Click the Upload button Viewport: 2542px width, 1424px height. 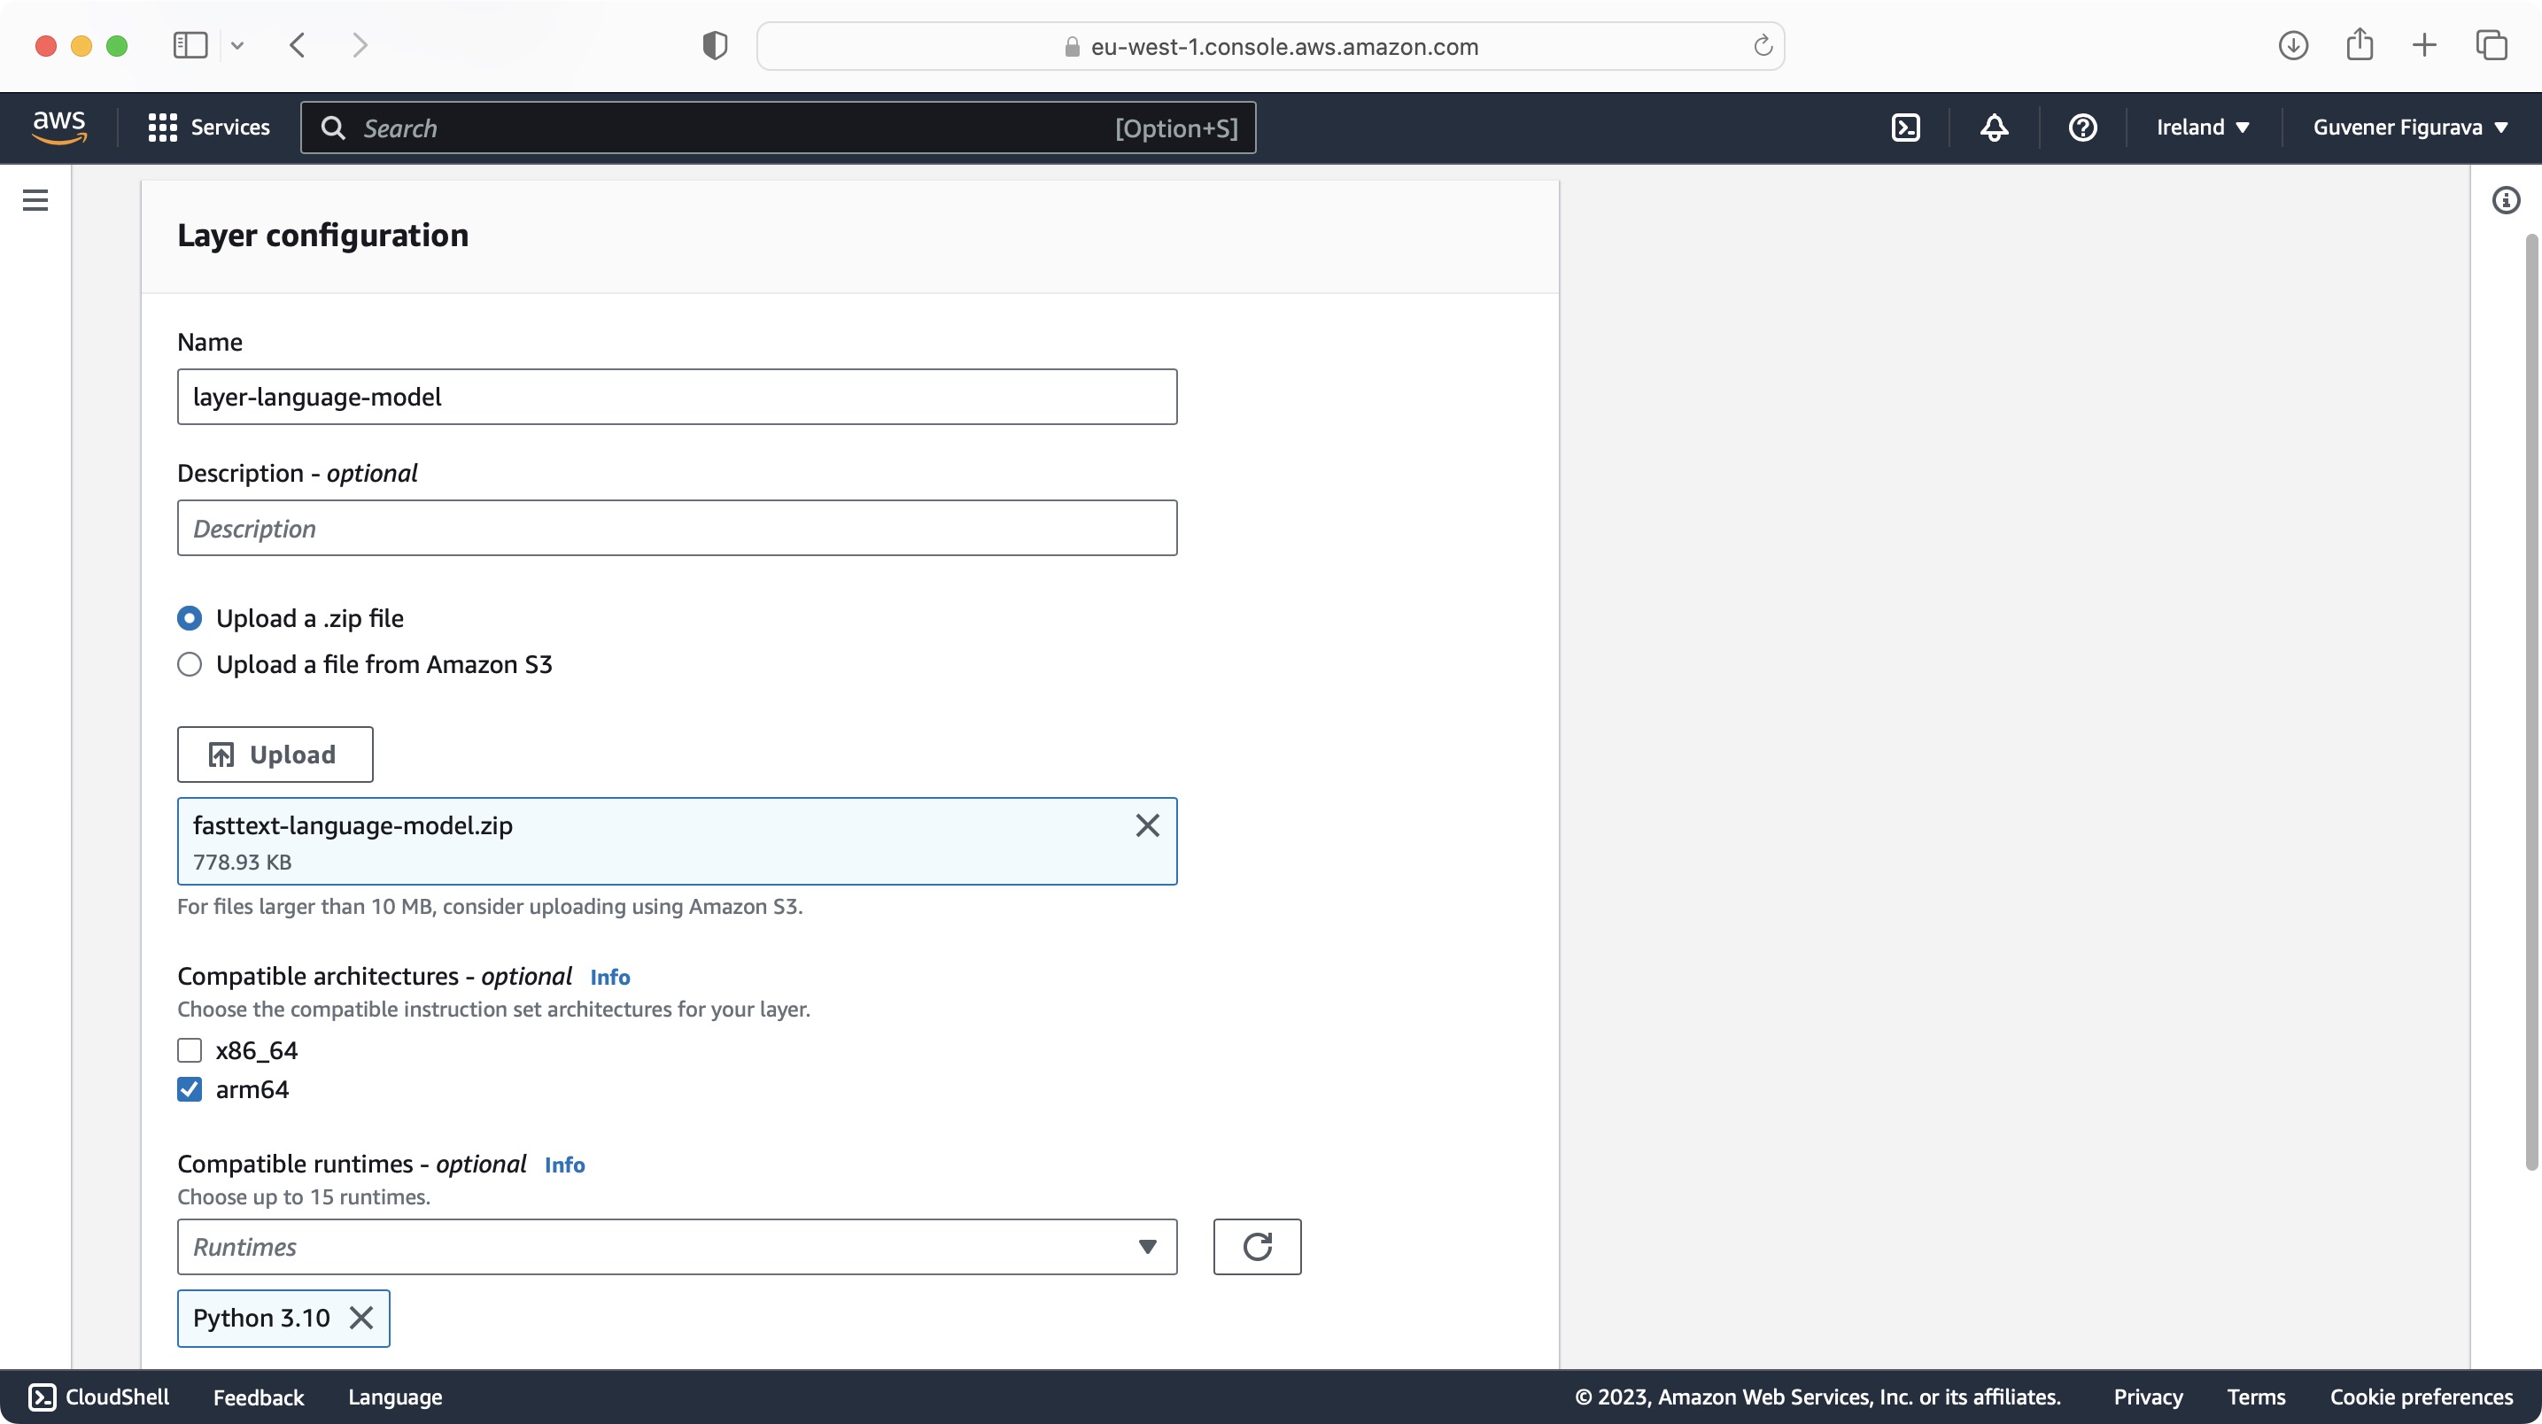tap(275, 754)
